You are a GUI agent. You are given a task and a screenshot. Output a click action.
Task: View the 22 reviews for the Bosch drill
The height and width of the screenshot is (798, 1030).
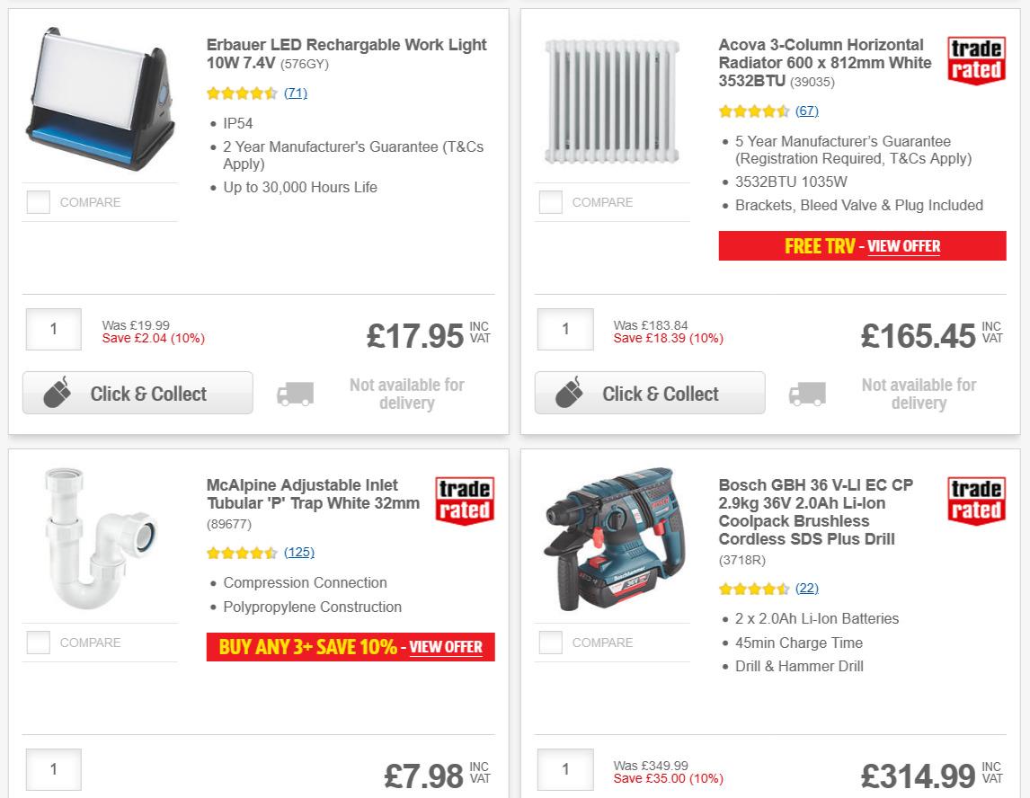point(807,588)
